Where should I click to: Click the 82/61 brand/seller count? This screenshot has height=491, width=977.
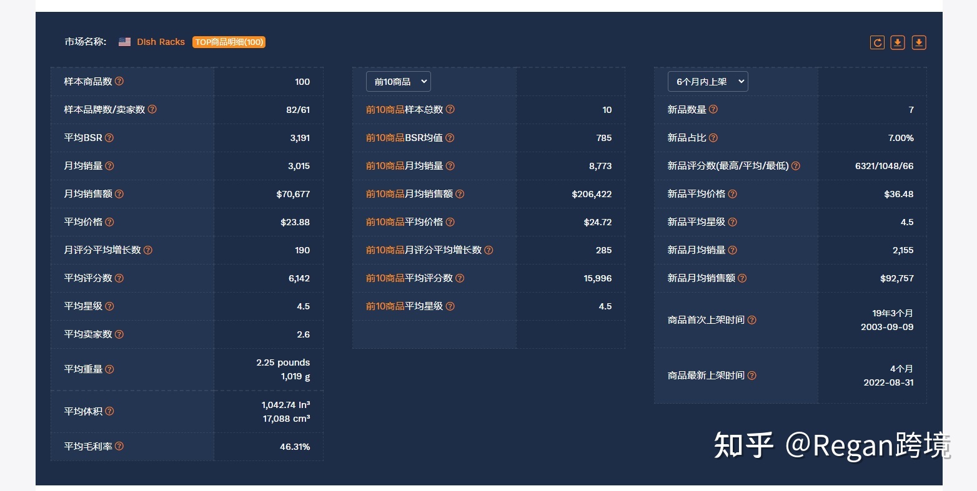[x=298, y=110]
